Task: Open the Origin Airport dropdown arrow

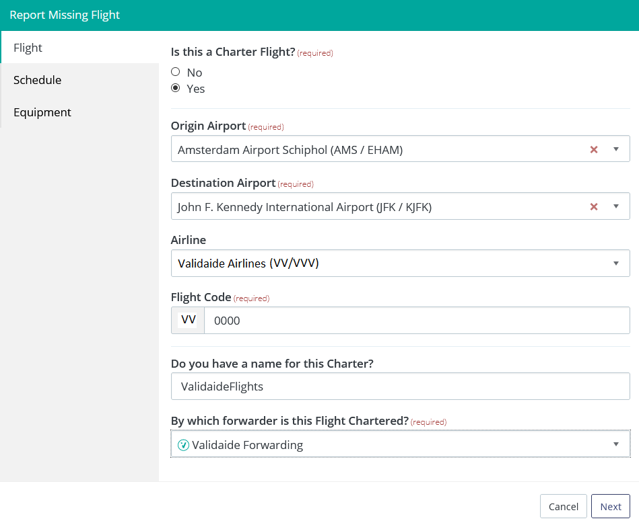Action: tap(617, 149)
